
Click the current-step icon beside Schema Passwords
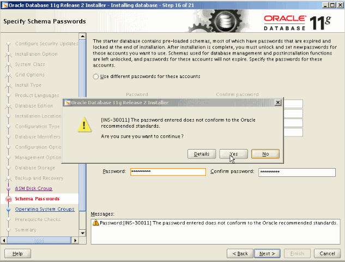(x=9, y=199)
